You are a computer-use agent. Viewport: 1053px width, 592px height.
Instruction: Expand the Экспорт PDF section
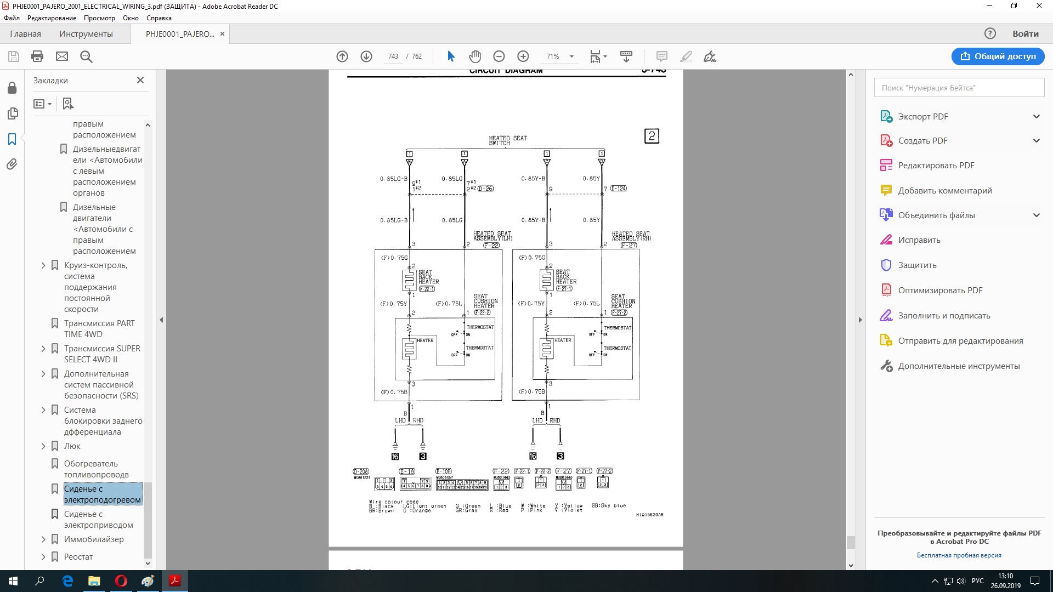coord(1036,116)
